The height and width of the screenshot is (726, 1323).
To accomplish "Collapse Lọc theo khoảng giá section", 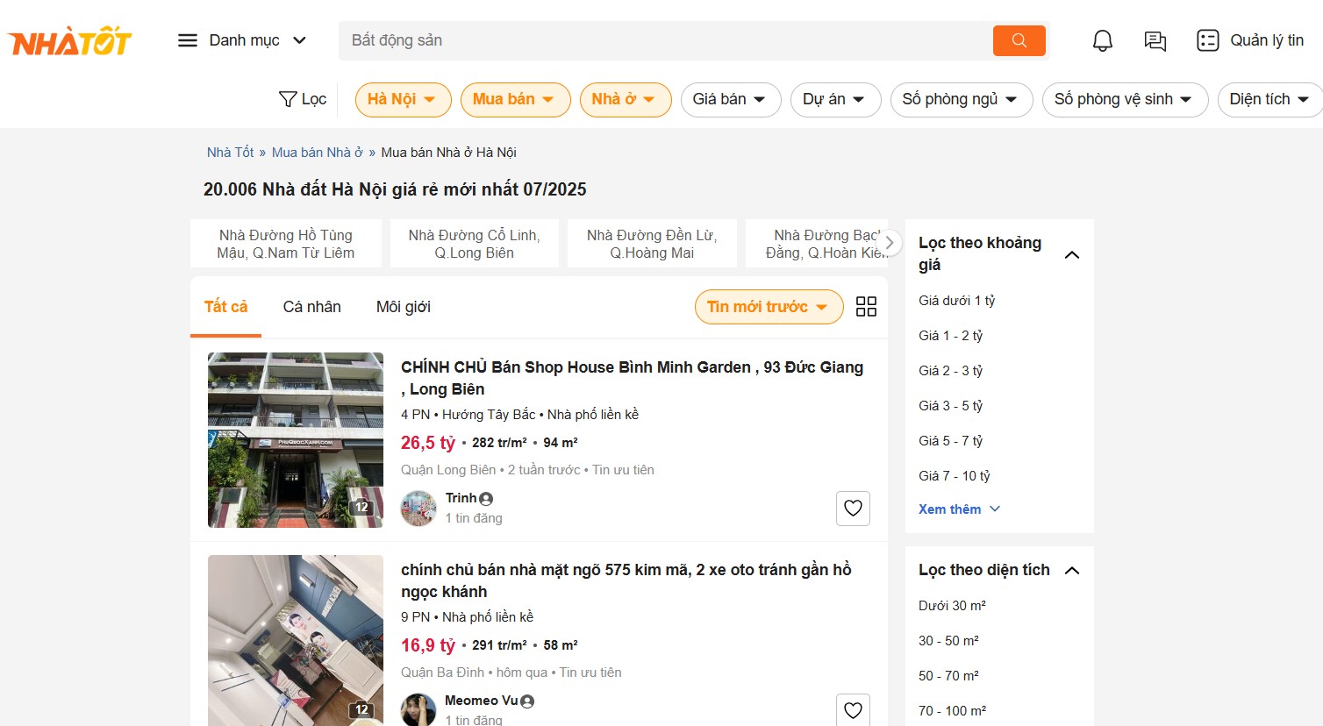I will 1071,254.
